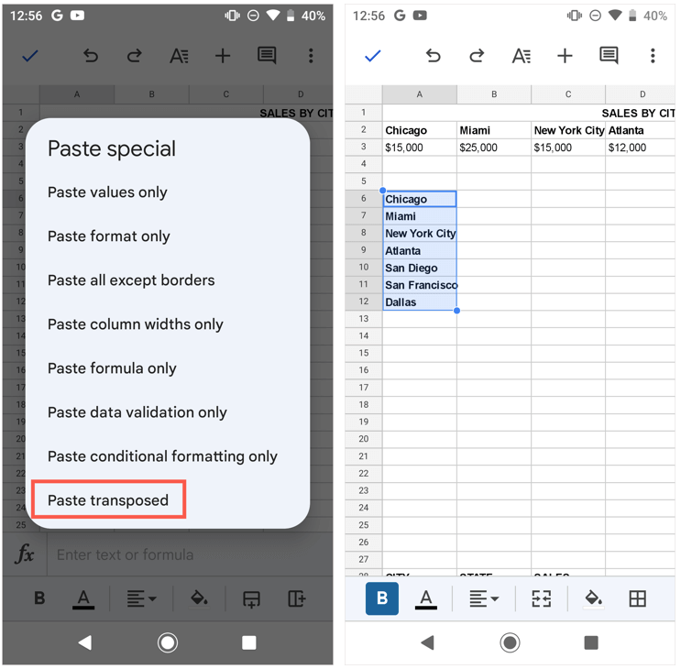Choose Paste transposed from the menu
The height and width of the screenshot is (669, 681).
tap(108, 500)
